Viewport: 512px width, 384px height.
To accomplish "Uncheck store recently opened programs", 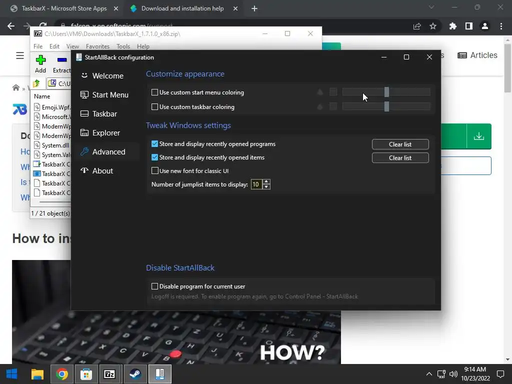I will (x=155, y=143).
